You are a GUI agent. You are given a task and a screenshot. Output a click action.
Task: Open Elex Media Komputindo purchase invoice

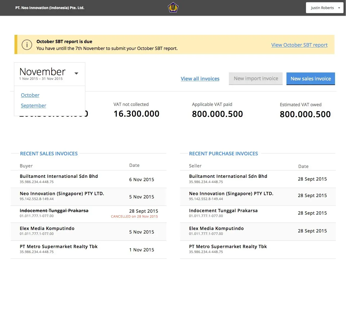258,232
